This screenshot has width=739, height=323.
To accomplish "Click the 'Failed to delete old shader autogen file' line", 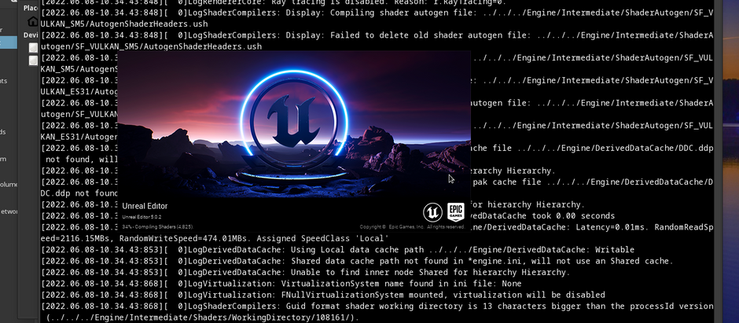I will point(376,41).
